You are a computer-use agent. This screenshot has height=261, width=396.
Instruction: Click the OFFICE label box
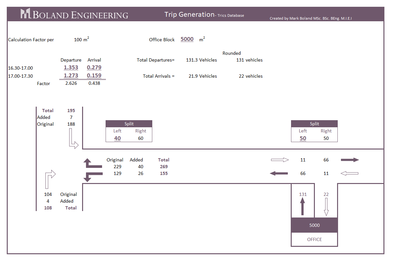314,239
